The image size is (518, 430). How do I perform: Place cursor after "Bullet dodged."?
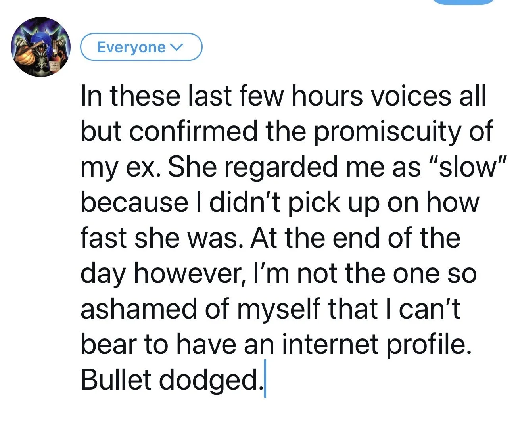tap(265, 379)
